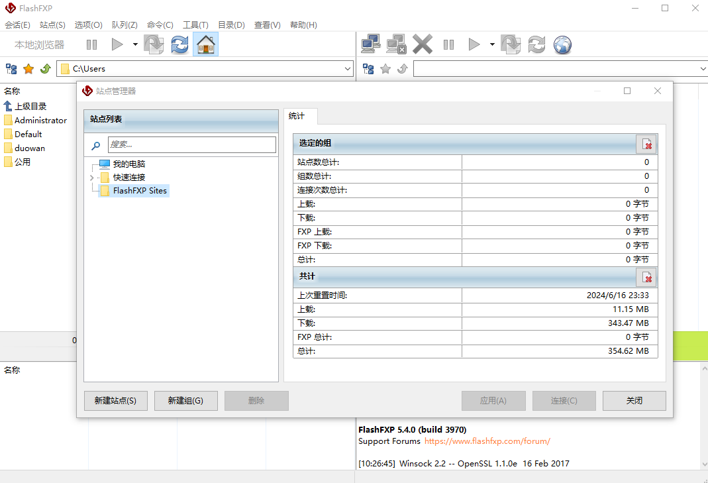Viewport: 708px width, 483px height.
Task: Click the FlashFXP 5.4.0 (build 3970) log line
Action: (412, 430)
